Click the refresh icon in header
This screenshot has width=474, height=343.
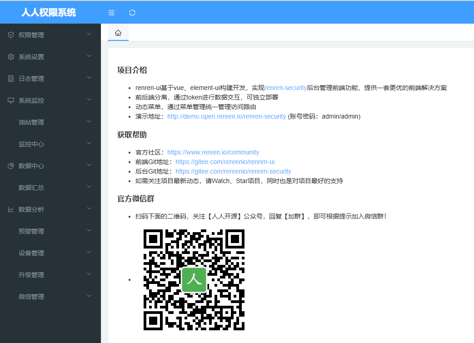pos(132,13)
